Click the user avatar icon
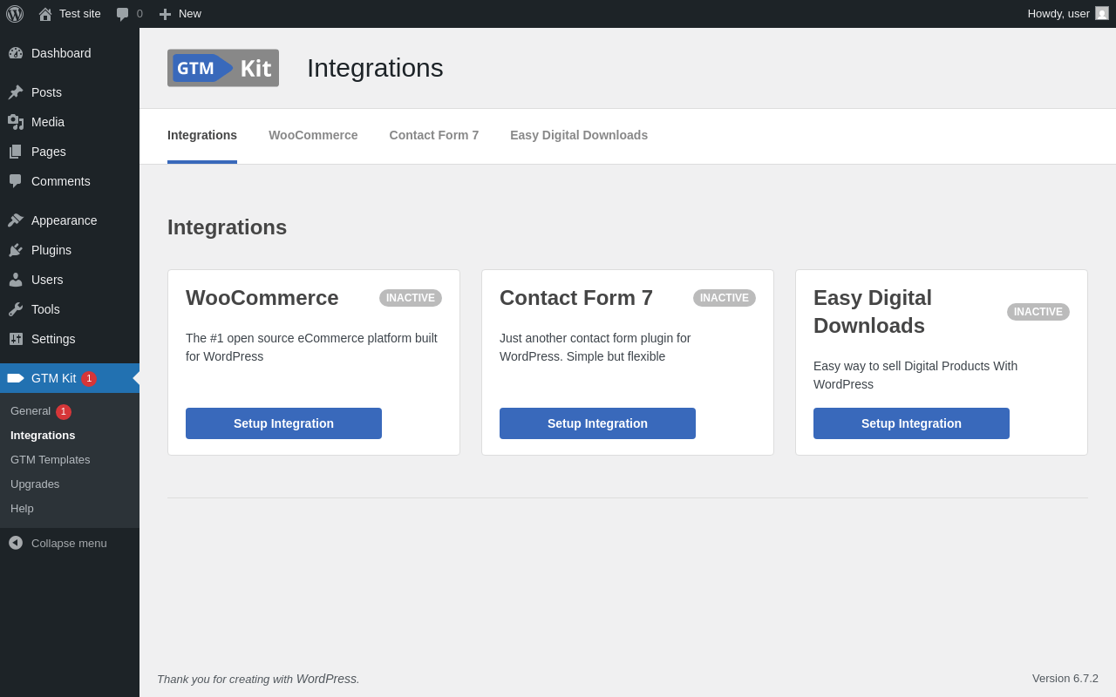This screenshot has width=1116, height=697. tap(1102, 13)
